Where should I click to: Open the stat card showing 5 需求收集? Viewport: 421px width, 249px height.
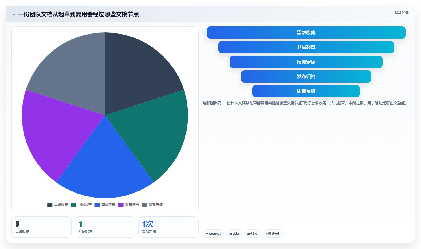pos(41,227)
